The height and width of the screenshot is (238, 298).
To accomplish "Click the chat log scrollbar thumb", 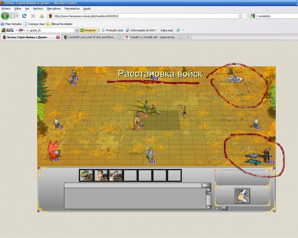I will (209, 193).
